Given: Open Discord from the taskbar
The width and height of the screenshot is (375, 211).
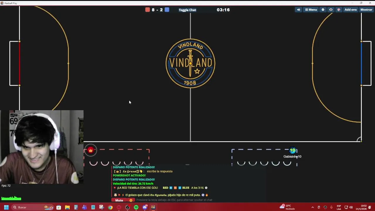Looking at the screenshot, I should pyautogui.click(x=145, y=207).
